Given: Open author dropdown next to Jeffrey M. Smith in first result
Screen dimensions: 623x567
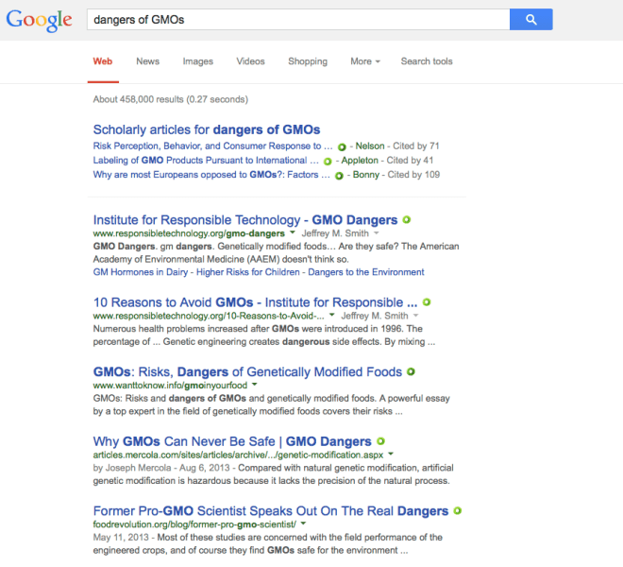Looking at the screenshot, I should tap(377, 233).
